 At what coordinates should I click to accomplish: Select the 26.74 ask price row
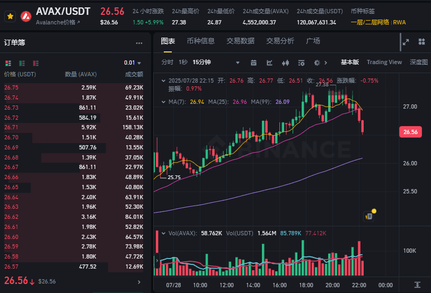coord(74,98)
